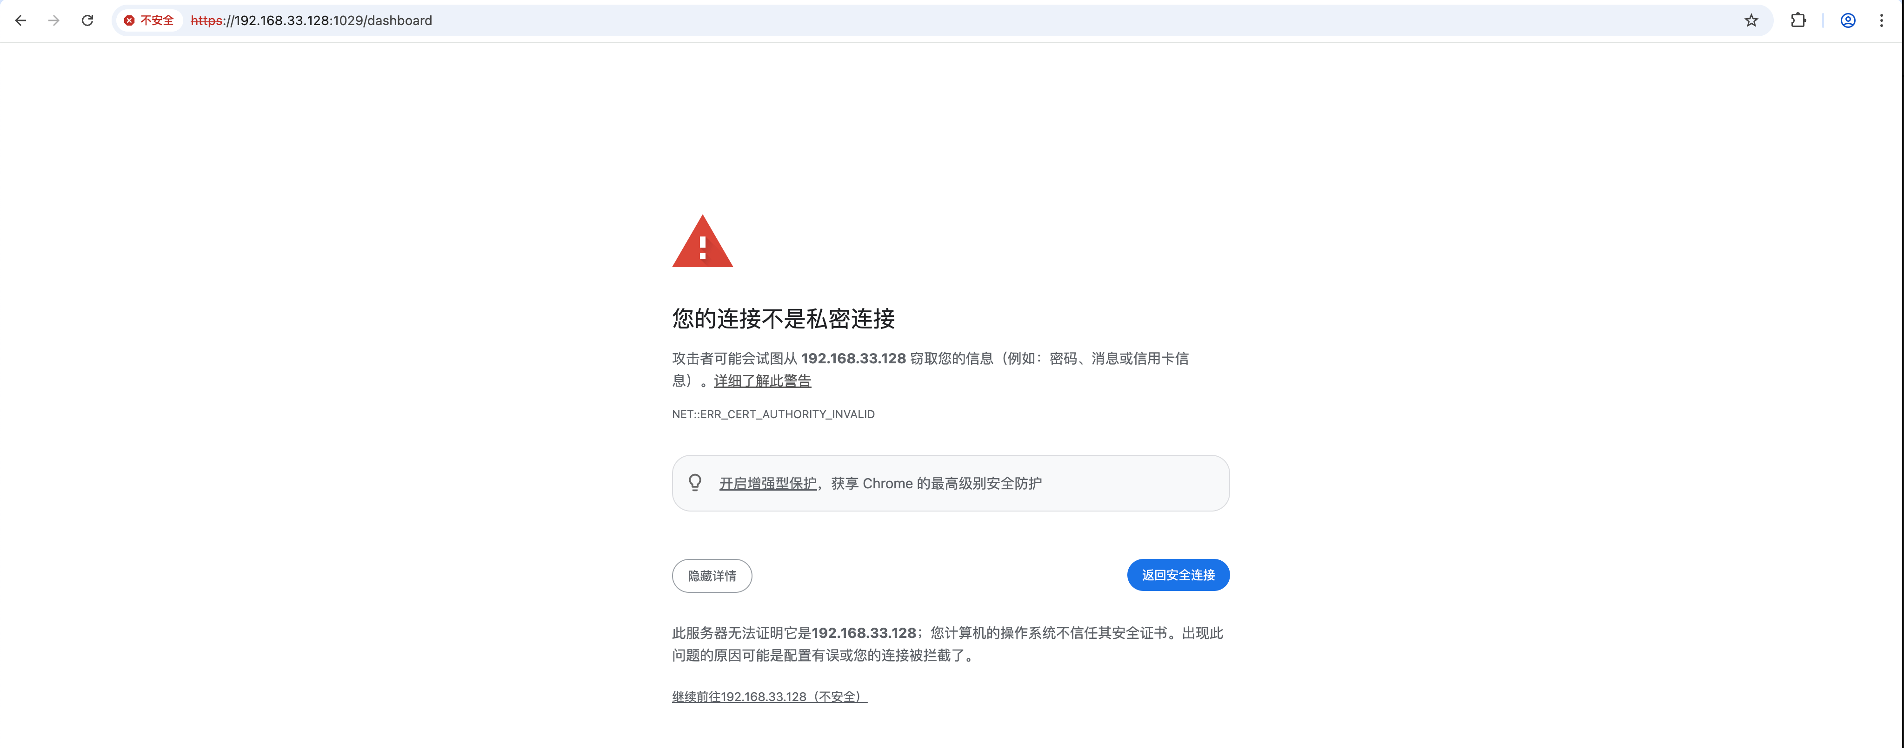Bookmark this page with the star icon

[x=1751, y=21]
